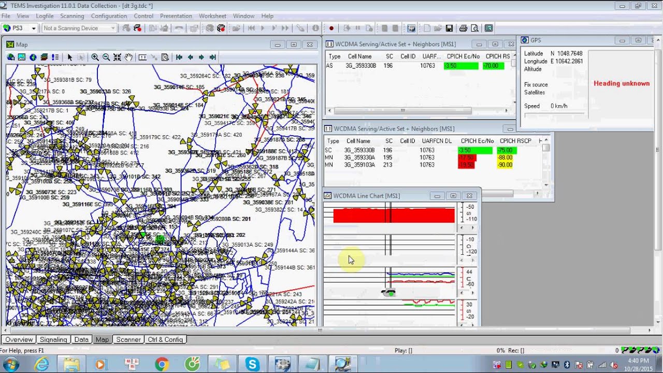Open the Scanning menu
The width and height of the screenshot is (663, 373).
coord(72,16)
